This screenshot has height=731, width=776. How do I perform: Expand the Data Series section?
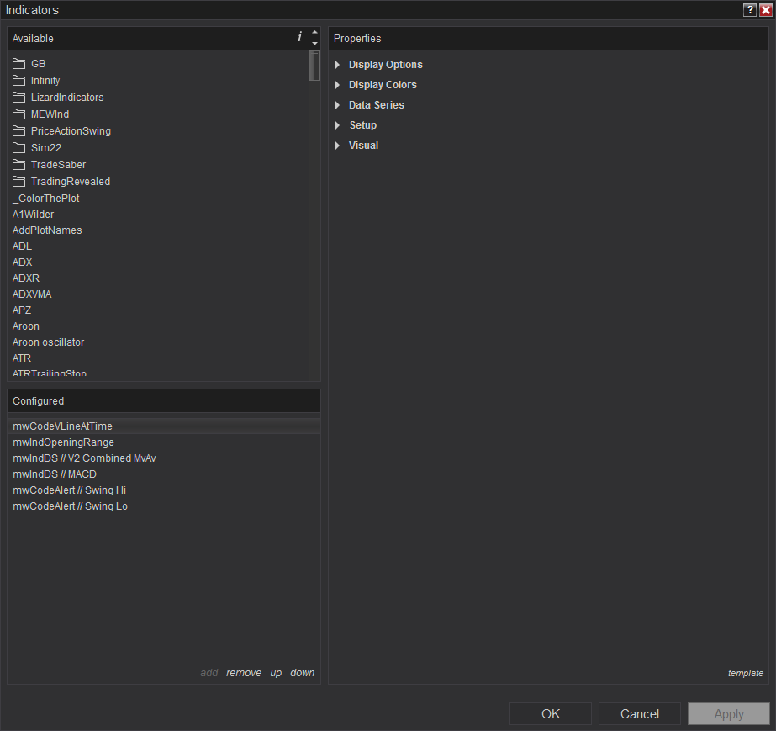pyautogui.click(x=337, y=105)
